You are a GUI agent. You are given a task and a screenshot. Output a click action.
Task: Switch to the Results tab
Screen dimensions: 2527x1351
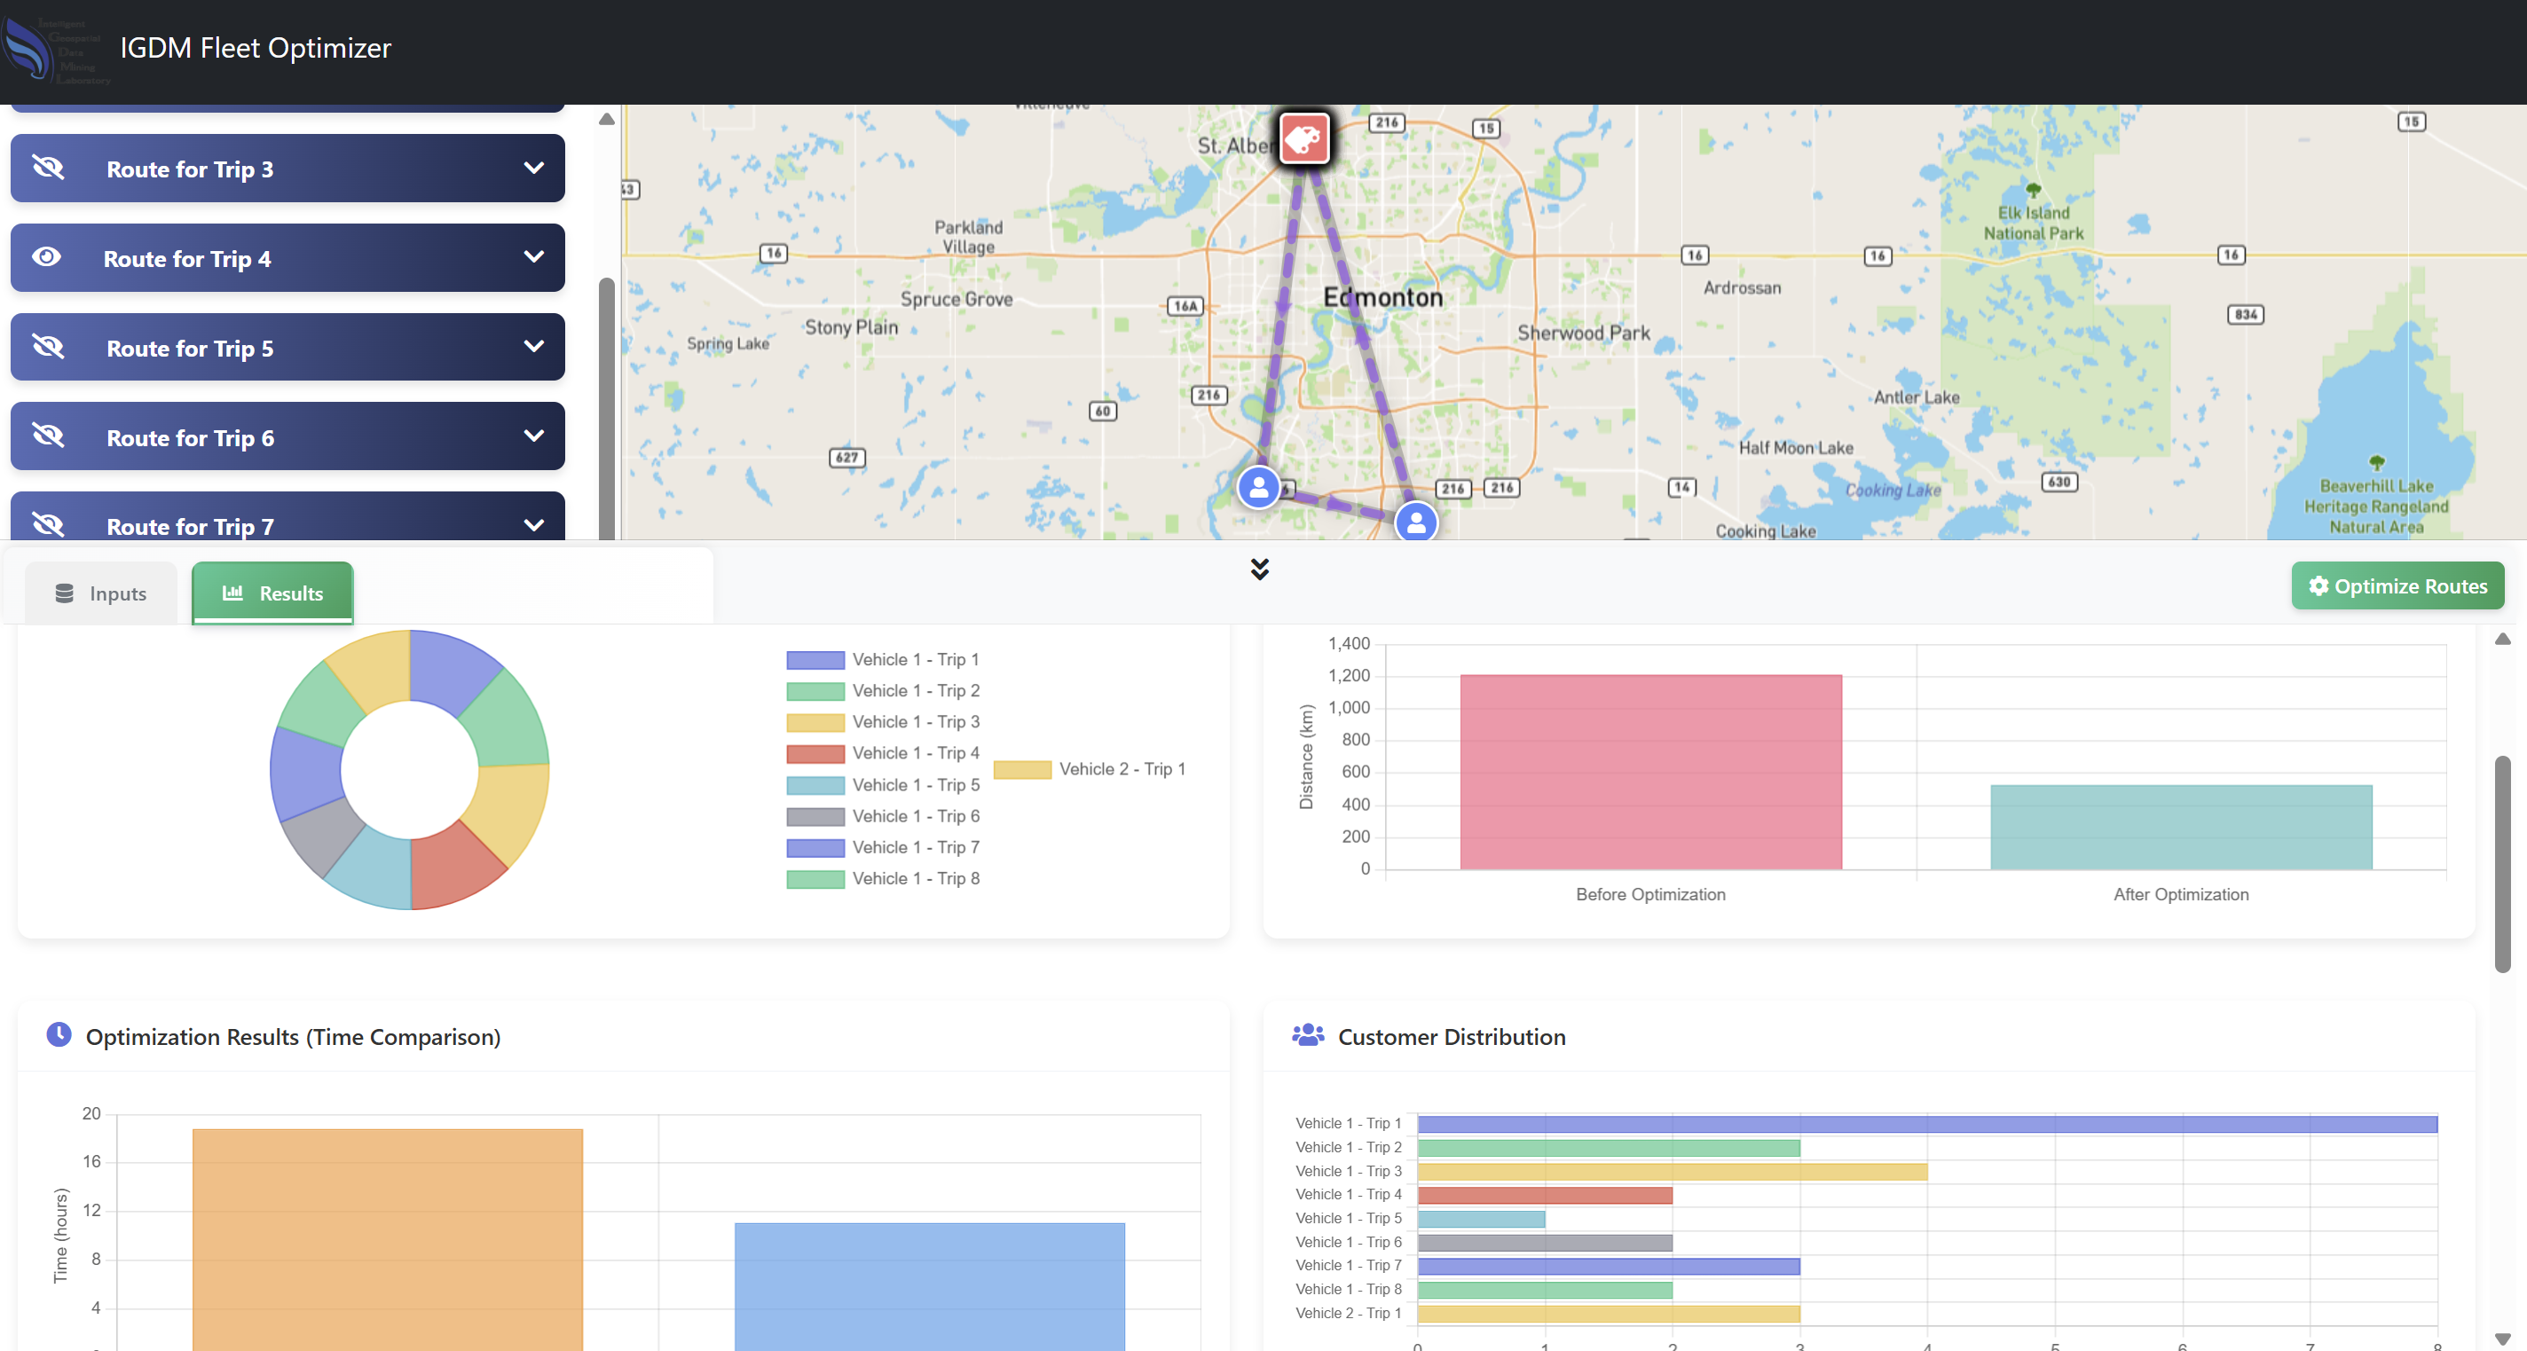(x=272, y=593)
